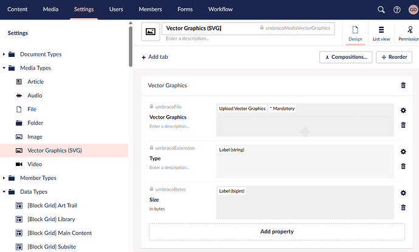Click the Image media type icon
419x252 pixels.
[x=19, y=137]
